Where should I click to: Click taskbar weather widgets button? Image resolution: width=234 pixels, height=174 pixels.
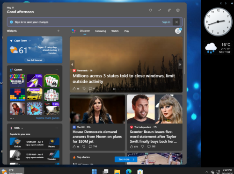(x=12, y=171)
